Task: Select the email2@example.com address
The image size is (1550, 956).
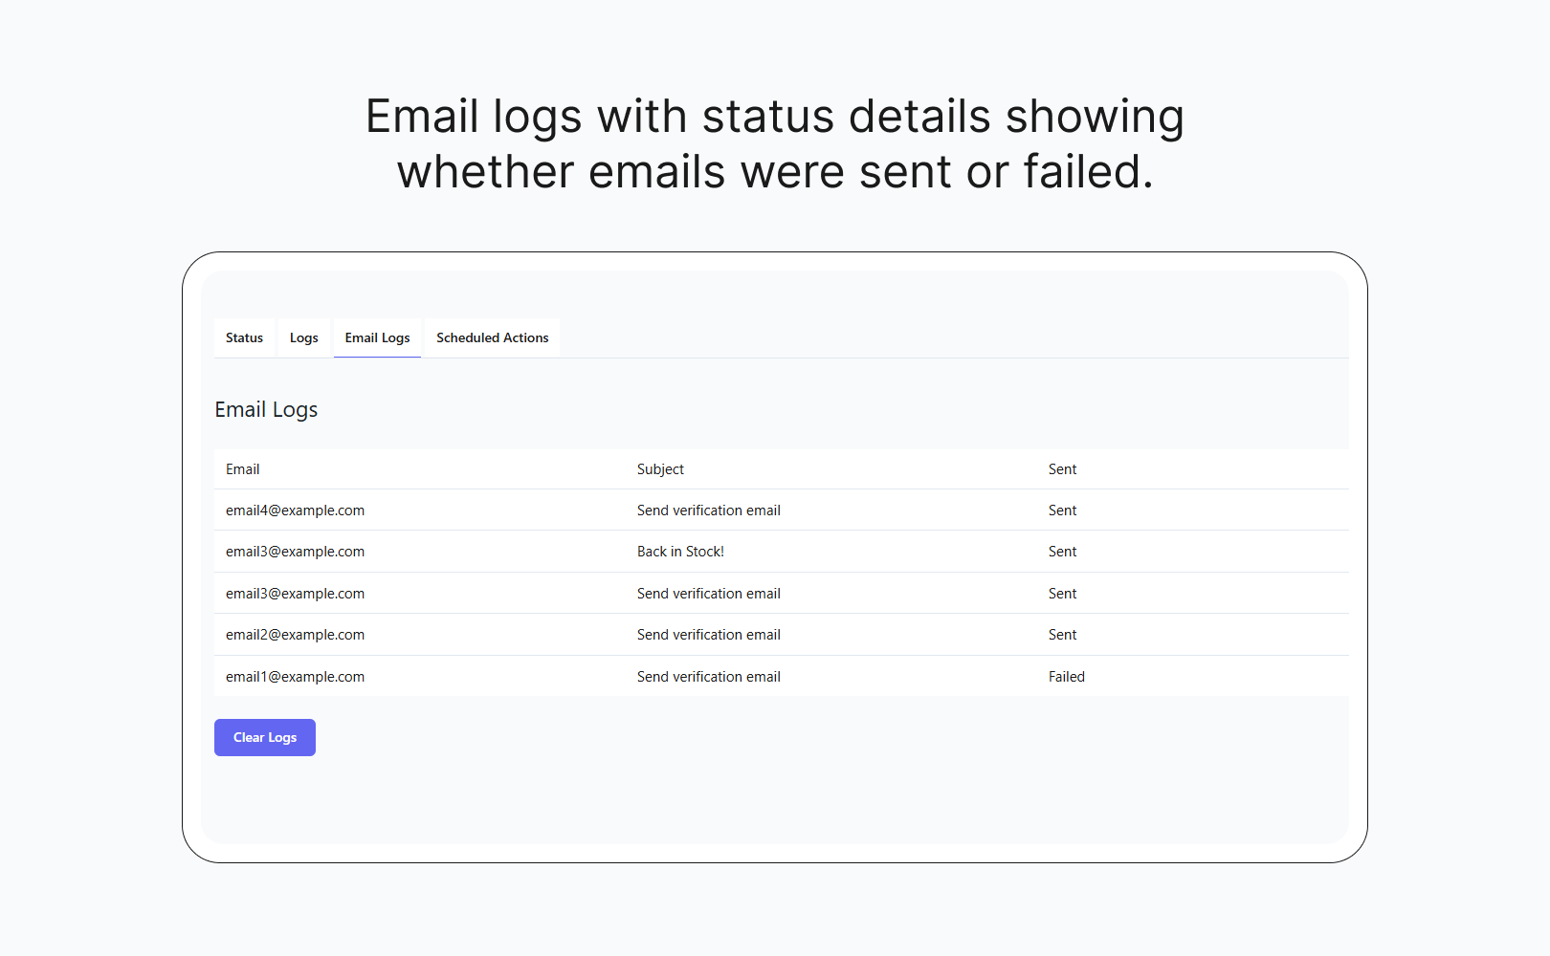Action: (295, 635)
